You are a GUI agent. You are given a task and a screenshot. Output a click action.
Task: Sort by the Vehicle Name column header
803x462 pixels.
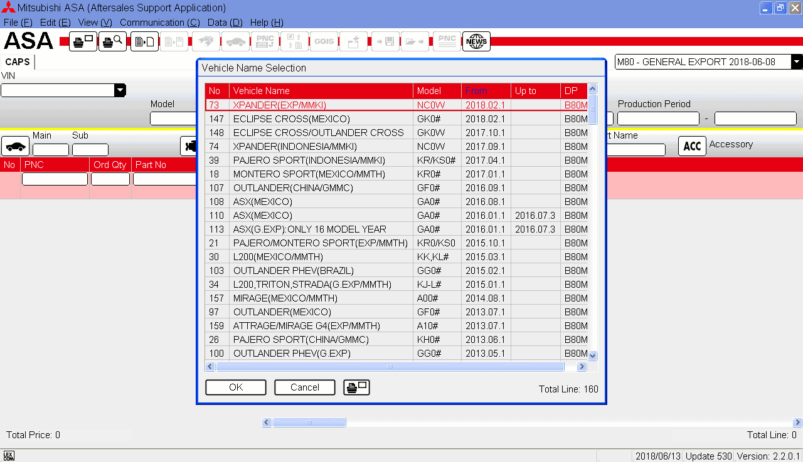(321, 91)
